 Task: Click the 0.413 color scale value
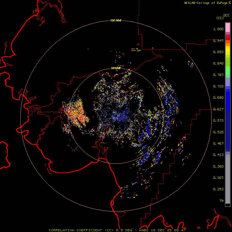218,155
